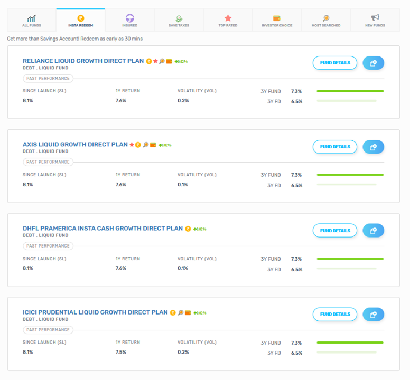
Task: Click the rupee coin icon beside Axis Liquid
Action: (x=138, y=145)
